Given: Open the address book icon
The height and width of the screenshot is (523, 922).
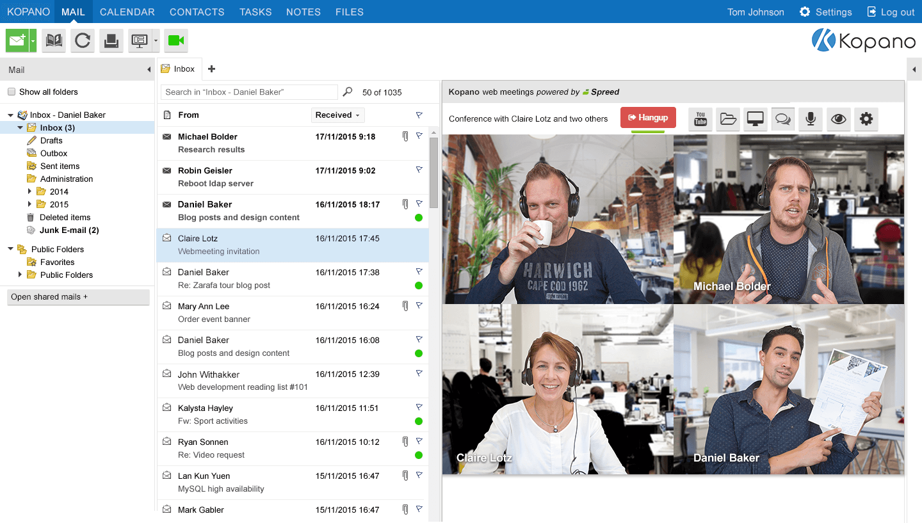Looking at the screenshot, I should coord(54,41).
